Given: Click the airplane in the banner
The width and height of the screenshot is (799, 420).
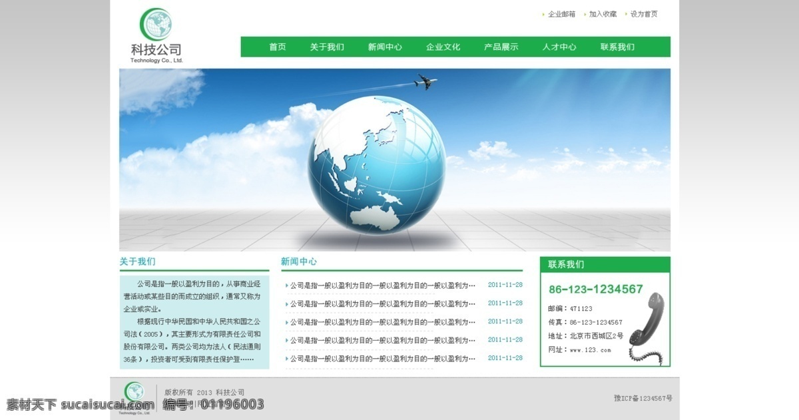Looking at the screenshot, I should click(x=425, y=83).
